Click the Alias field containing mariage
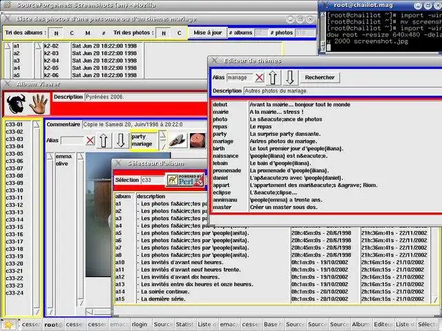 (x=240, y=77)
